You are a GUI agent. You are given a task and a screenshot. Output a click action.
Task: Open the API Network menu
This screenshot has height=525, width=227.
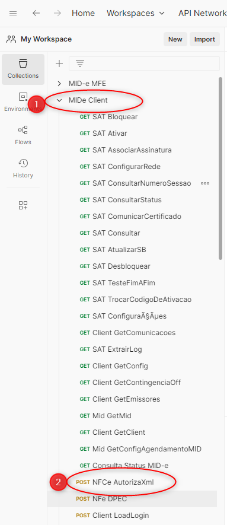[203, 14]
